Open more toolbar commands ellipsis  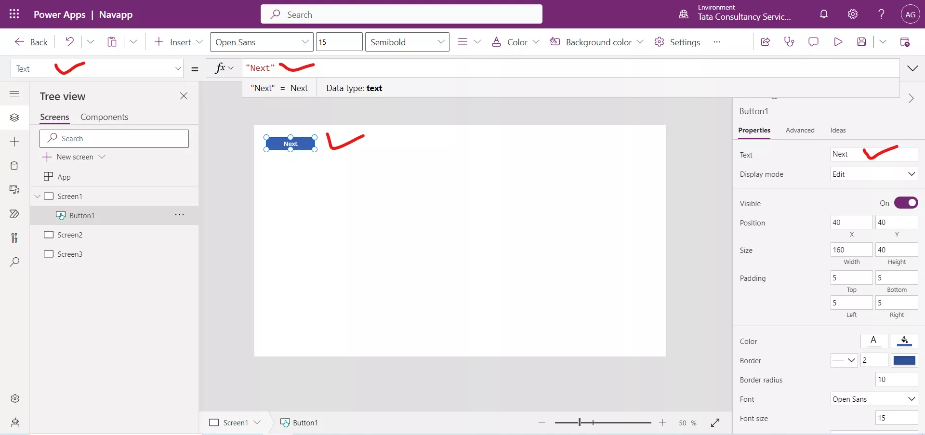(717, 42)
